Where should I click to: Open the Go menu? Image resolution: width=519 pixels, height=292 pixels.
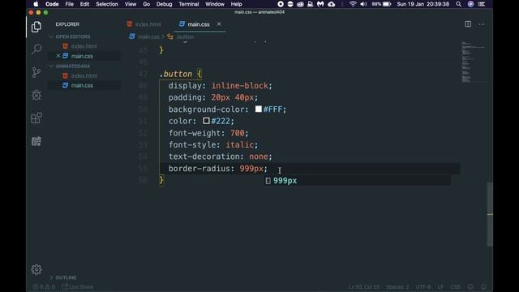(x=146, y=4)
